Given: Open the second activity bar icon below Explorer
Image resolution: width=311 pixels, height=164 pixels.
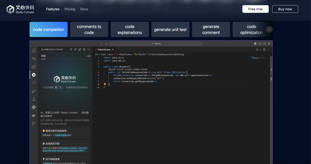Looking at the screenshot, I should pos(34,59).
